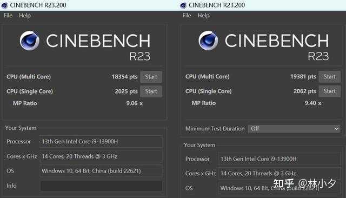Click the OS field showing Windows 10 left
The height and width of the screenshot is (198, 346).
pos(101,171)
